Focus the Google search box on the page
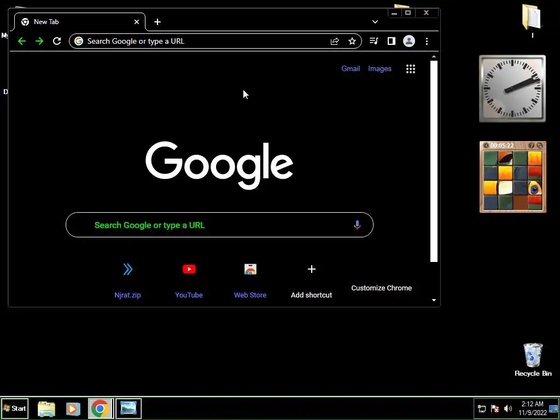560x420 pixels. pyautogui.click(x=219, y=225)
